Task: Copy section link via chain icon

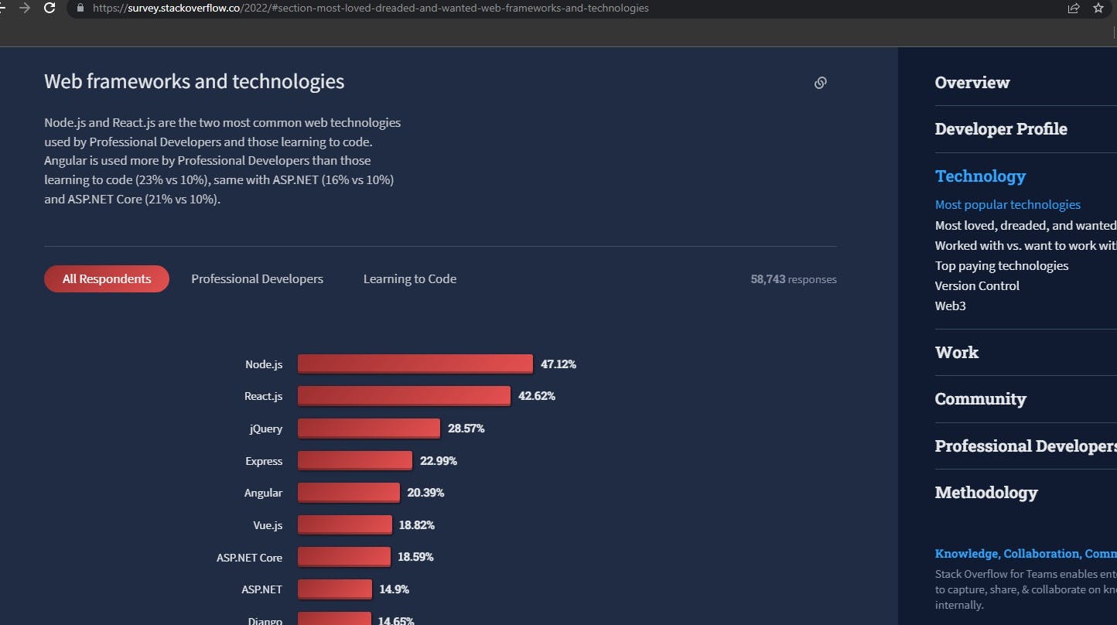Action: click(821, 83)
